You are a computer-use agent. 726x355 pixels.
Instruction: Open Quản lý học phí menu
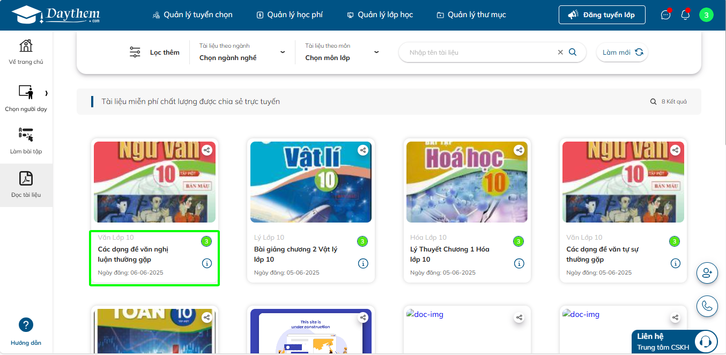(x=290, y=15)
